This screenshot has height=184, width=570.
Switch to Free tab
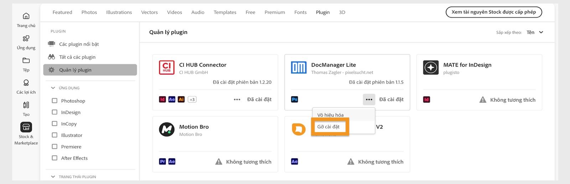tap(250, 12)
